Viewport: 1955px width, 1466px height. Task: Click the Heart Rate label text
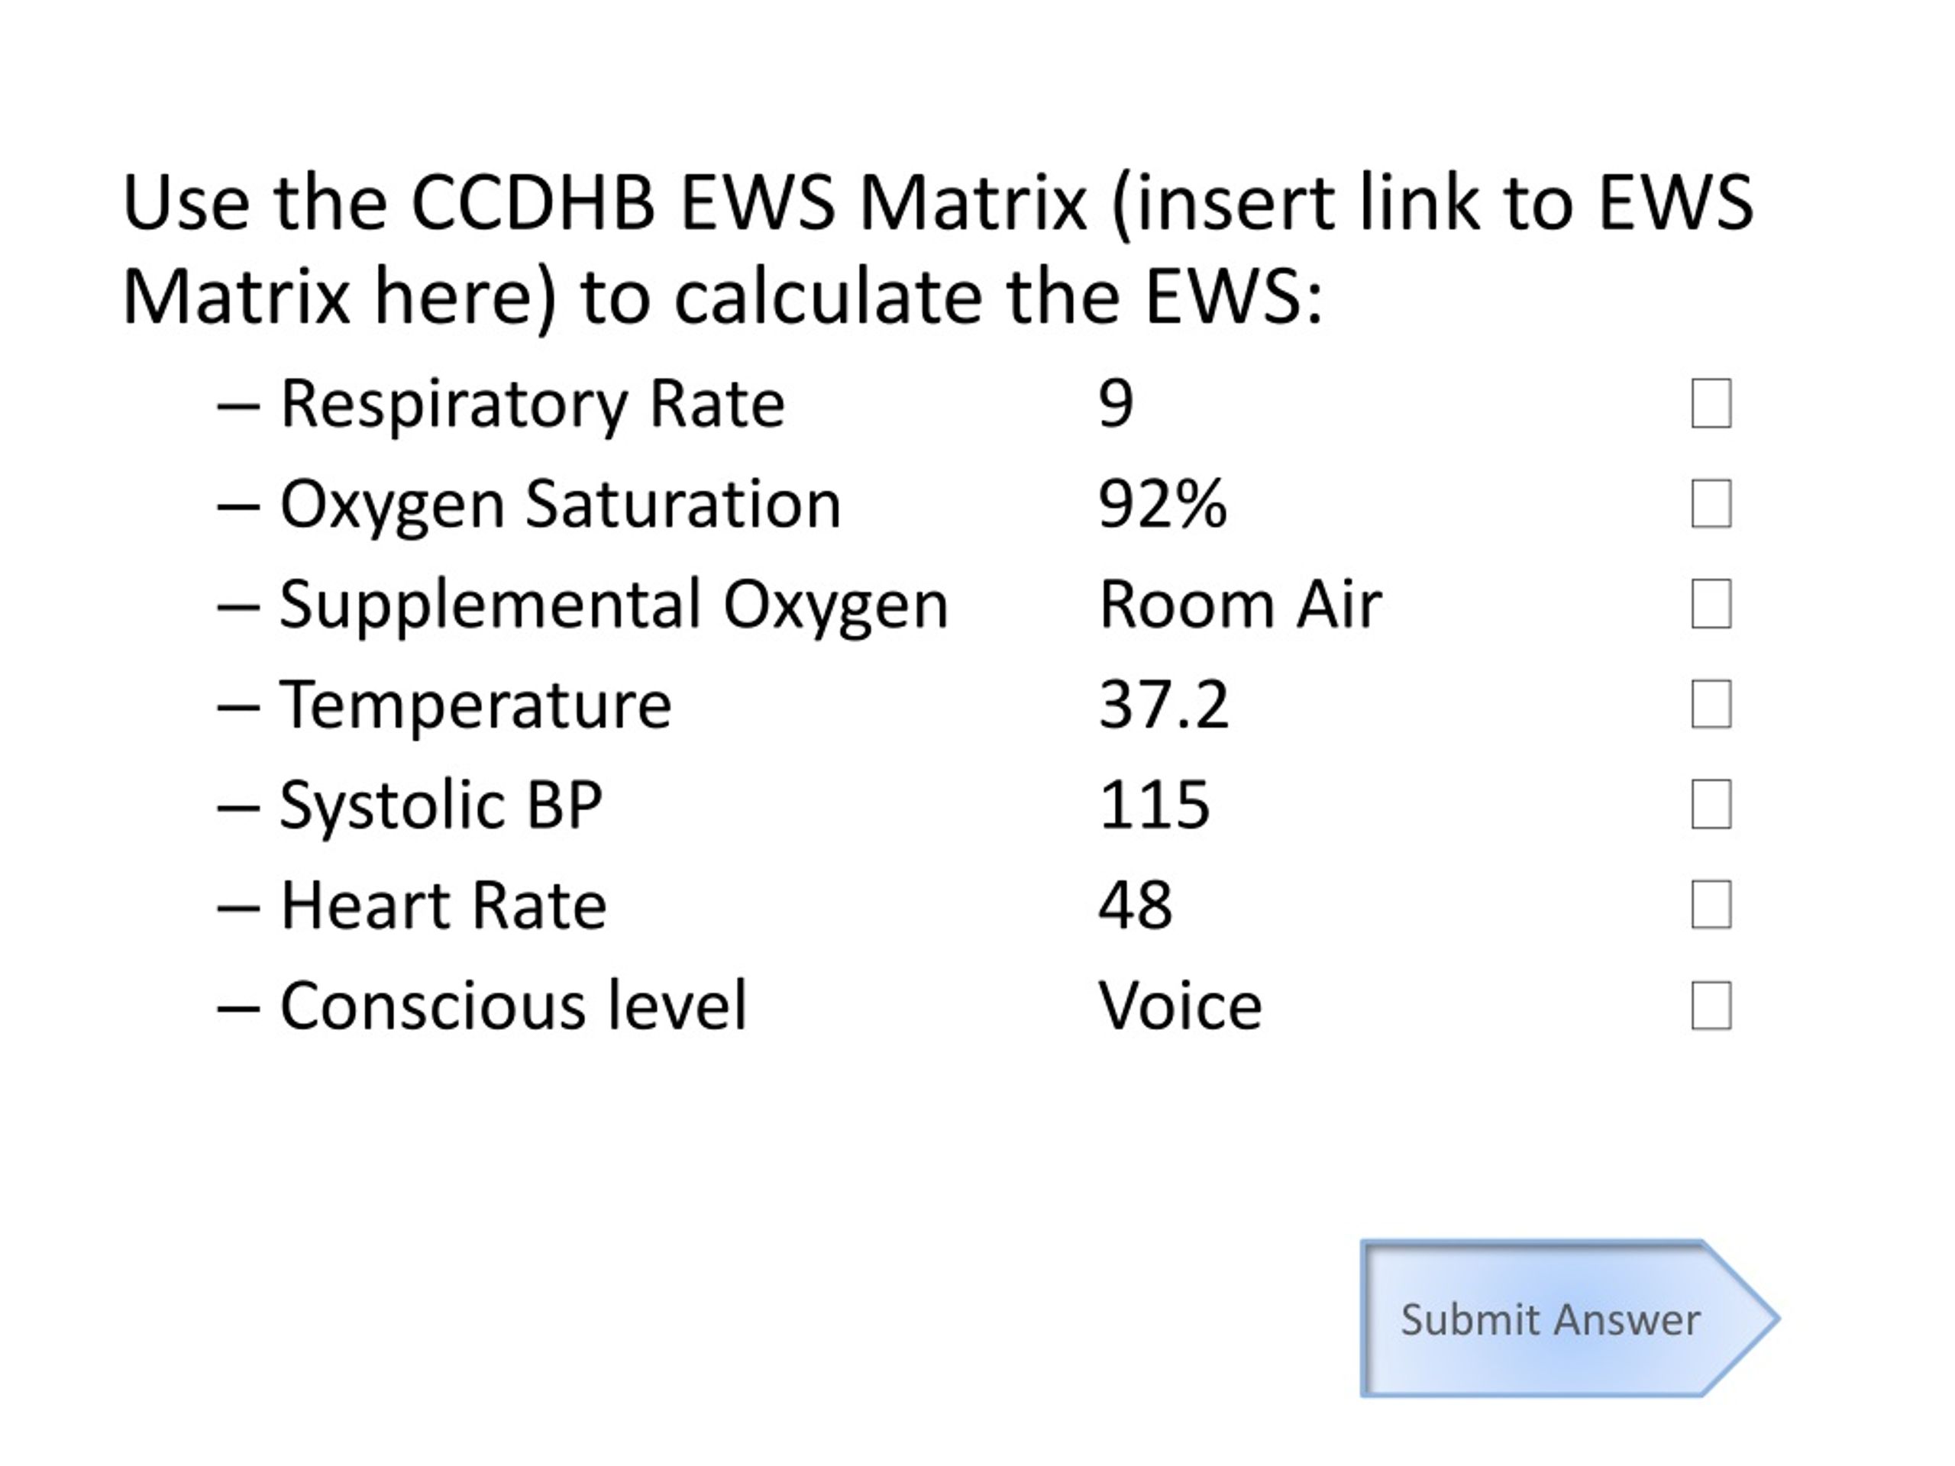pyautogui.click(x=444, y=906)
